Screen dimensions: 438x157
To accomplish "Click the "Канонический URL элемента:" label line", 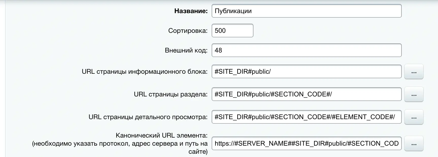I will (x=161, y=135).
